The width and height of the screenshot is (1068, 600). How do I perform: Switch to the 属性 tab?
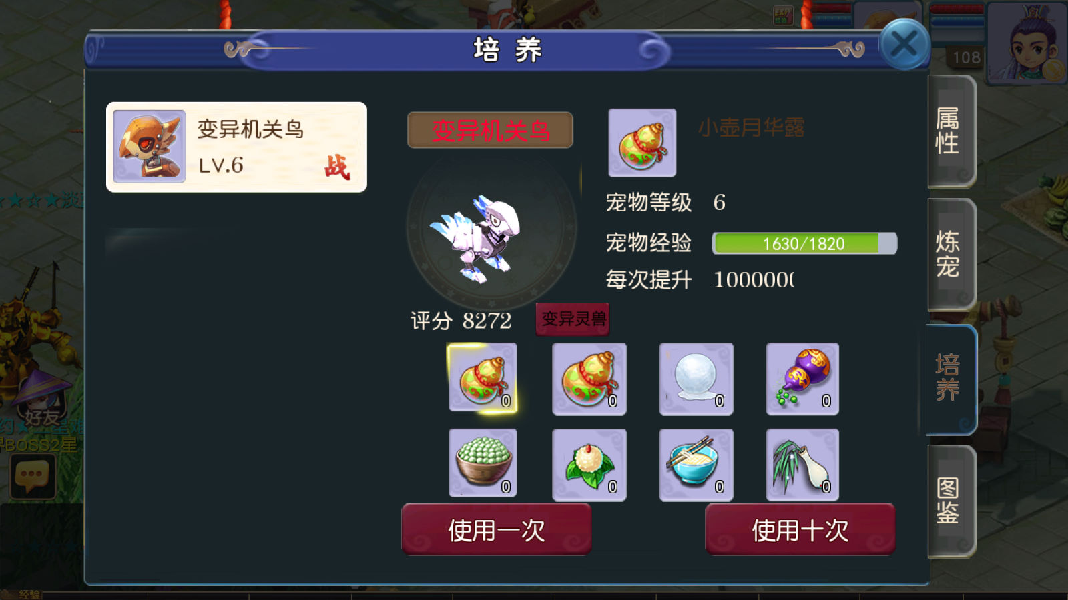pos(951,131)
